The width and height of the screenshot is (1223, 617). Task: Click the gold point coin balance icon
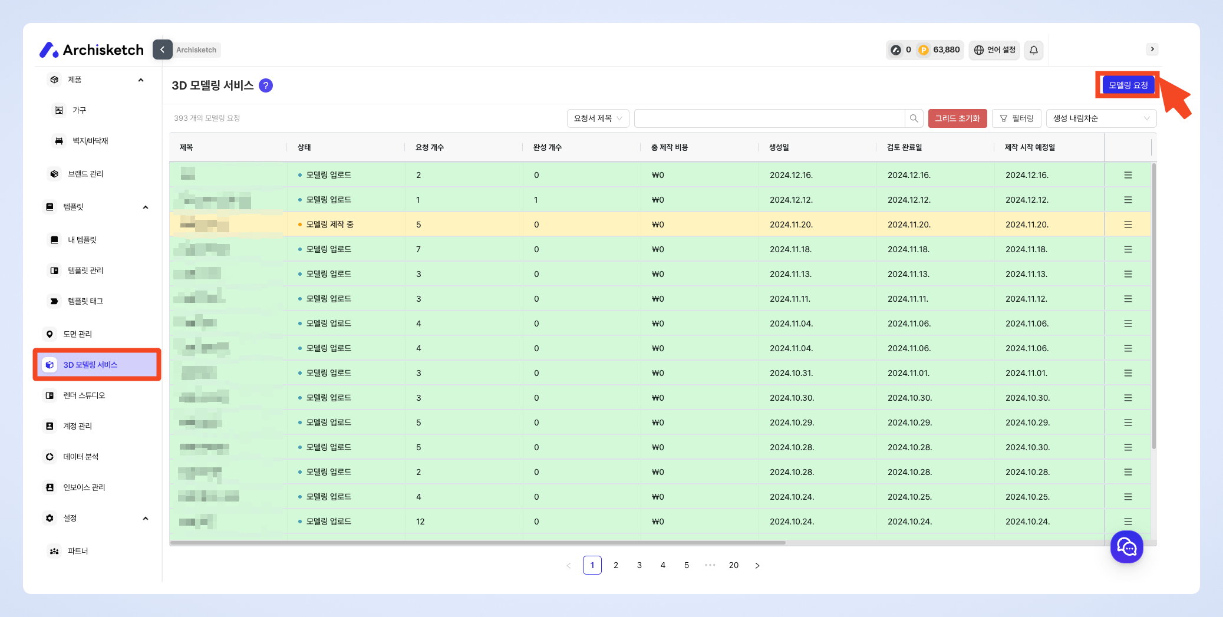coord(924,50)
